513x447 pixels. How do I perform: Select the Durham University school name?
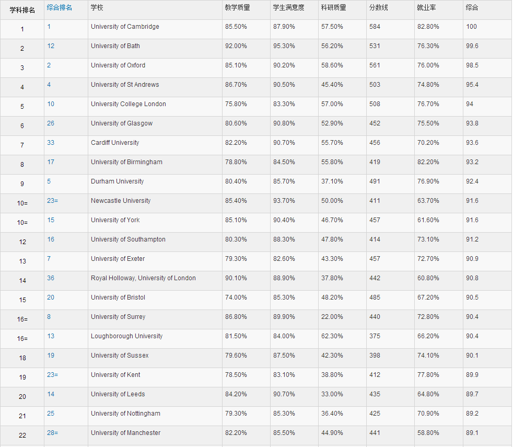coord(117,181)
